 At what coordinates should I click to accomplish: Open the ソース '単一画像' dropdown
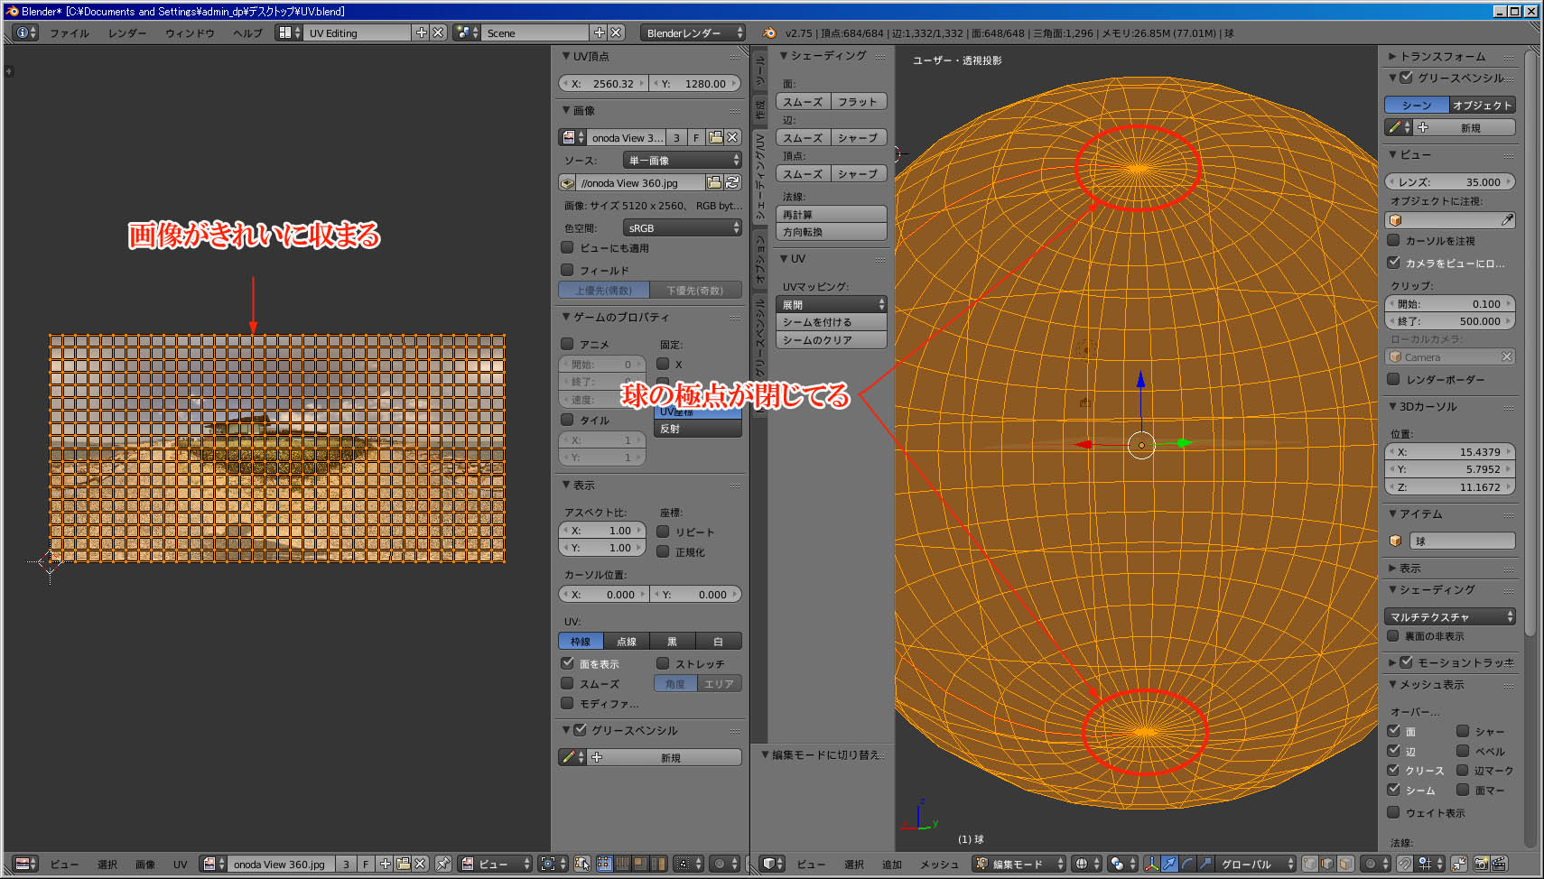click(682, 160)
